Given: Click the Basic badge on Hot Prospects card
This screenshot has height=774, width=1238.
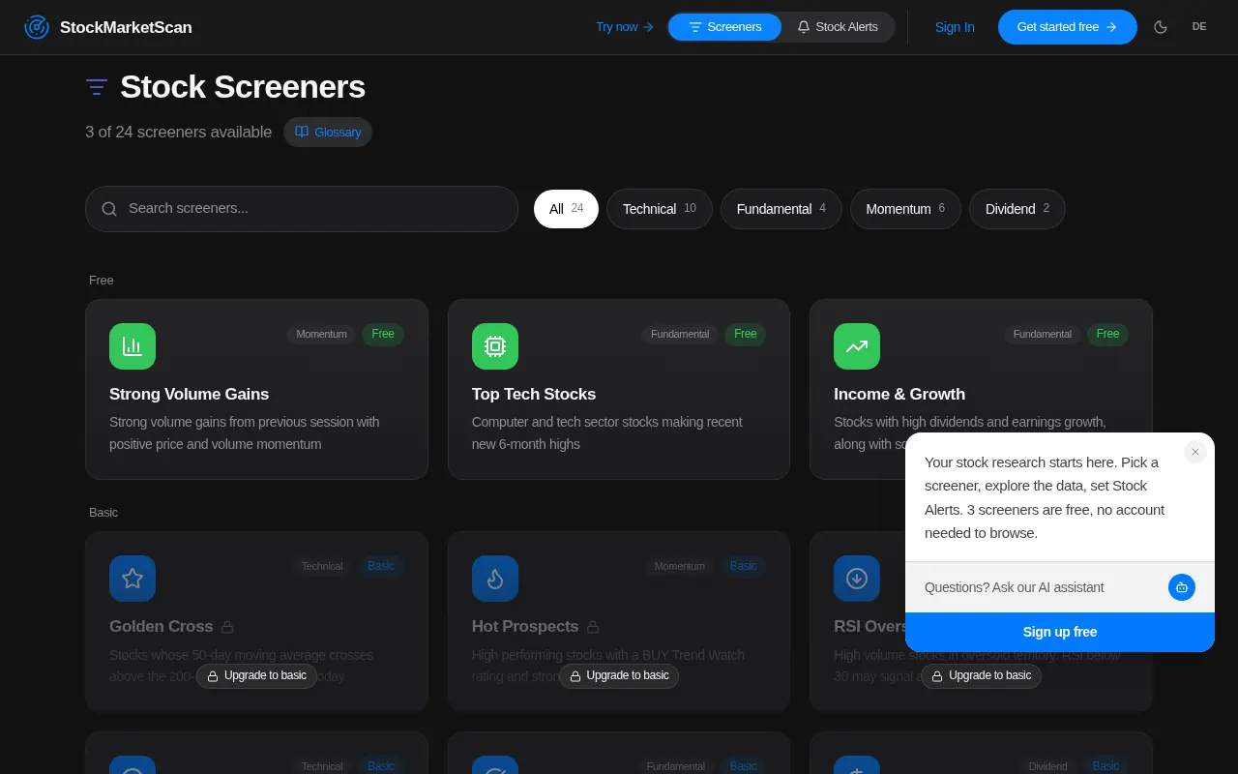Looking at the screenshot, I should click(x=744, y=566).
